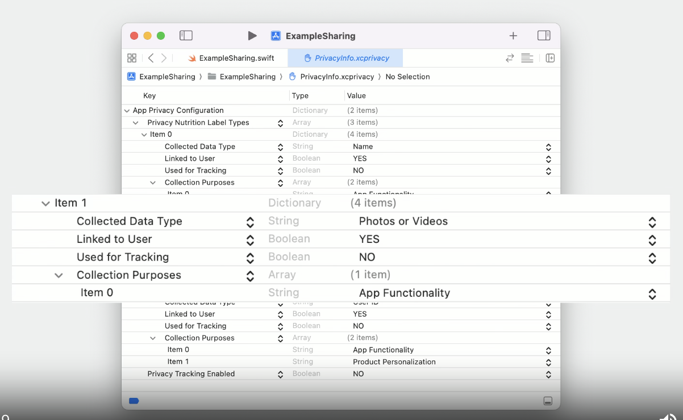Click PrivacyInfo.xcprivacy in the breadcrumb

332,77
